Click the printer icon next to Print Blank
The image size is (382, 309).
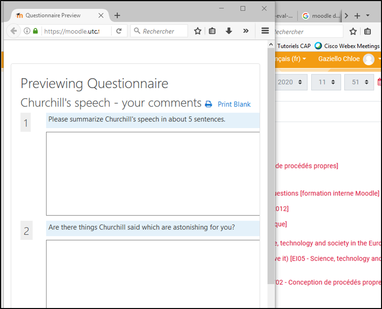click(x=209, y=104)
